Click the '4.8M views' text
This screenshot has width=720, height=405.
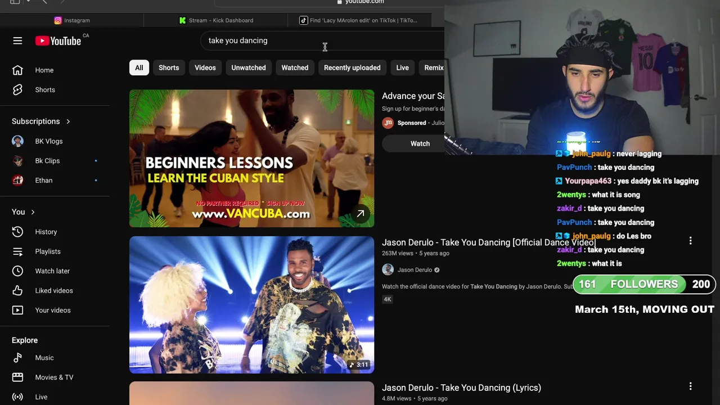pyautogui.click(x=397, y=398)
